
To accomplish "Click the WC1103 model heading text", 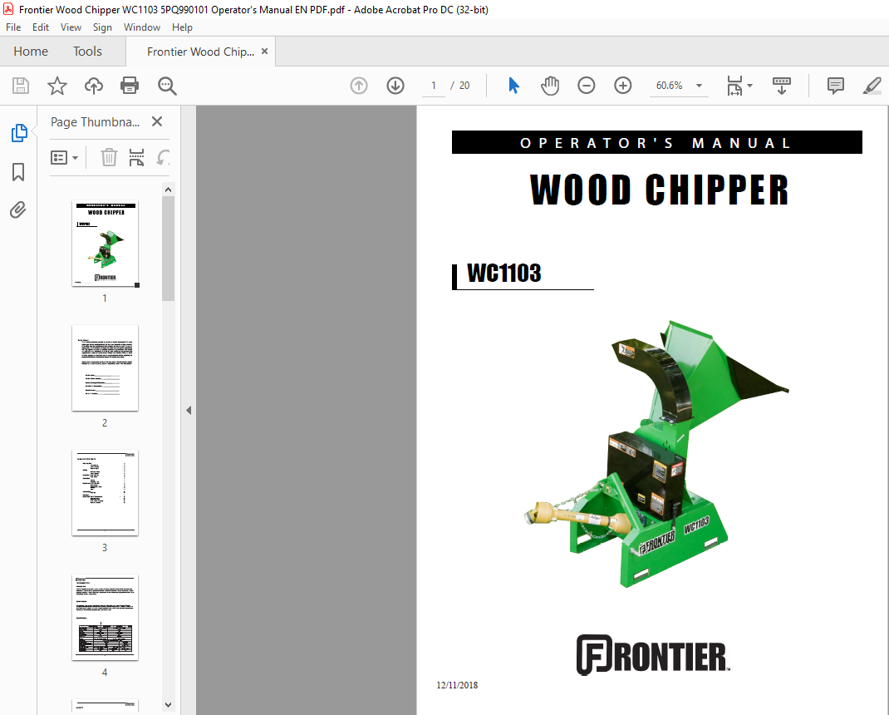I will point(504,274).
